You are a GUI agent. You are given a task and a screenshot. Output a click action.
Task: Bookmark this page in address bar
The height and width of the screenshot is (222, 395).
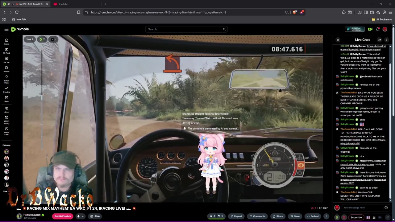coord(78,12)
